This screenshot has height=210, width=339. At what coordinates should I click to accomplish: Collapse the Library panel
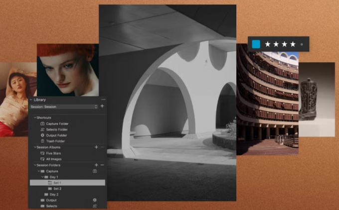31,100
